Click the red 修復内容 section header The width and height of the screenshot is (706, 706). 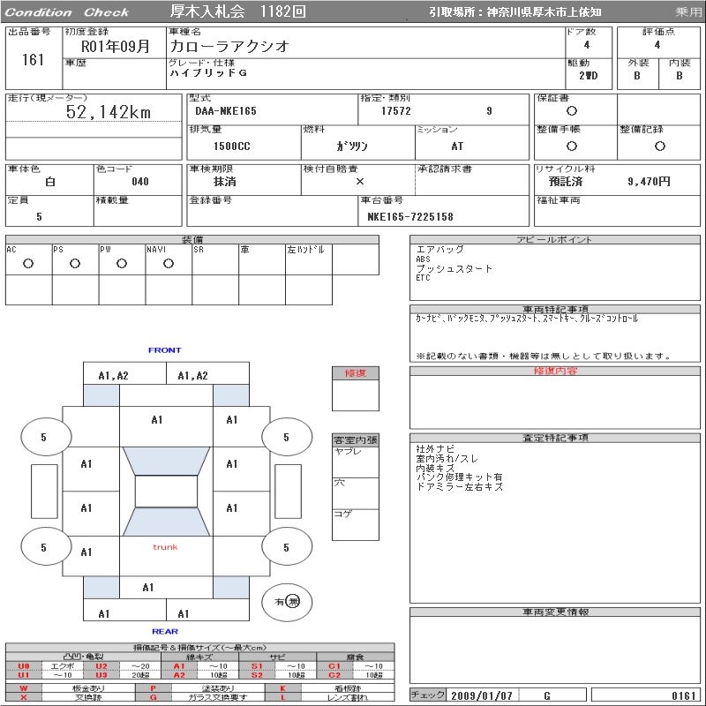(555, 371)
